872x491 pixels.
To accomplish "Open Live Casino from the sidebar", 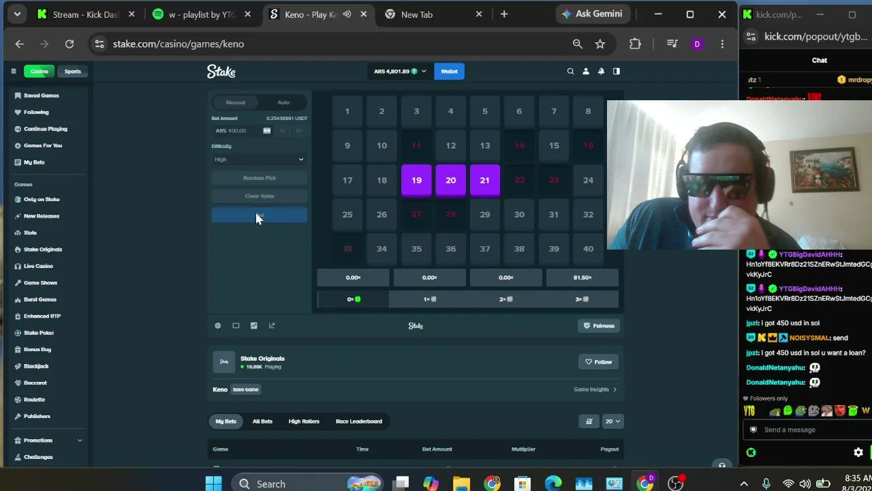I will point(38,266).
